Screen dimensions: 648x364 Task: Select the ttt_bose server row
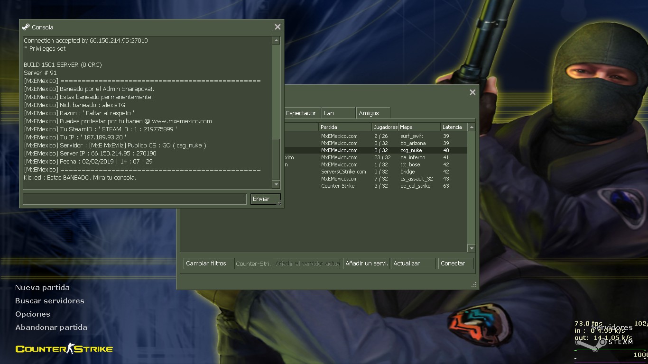376,164
